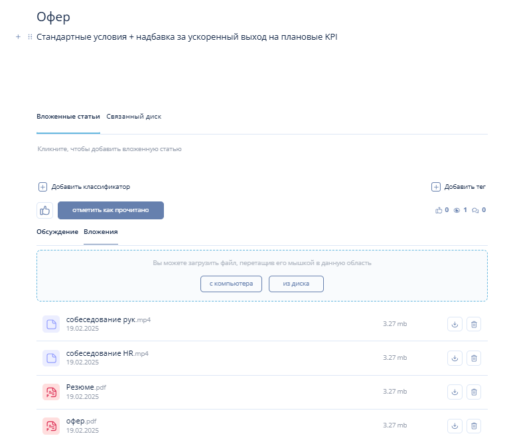Switch to the Обсуждение tab

[57, 232]
